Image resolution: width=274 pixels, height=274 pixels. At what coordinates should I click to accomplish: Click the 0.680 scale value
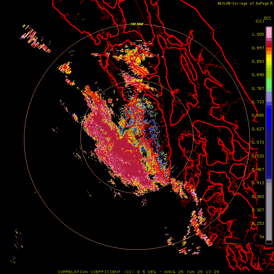(258, 115)
